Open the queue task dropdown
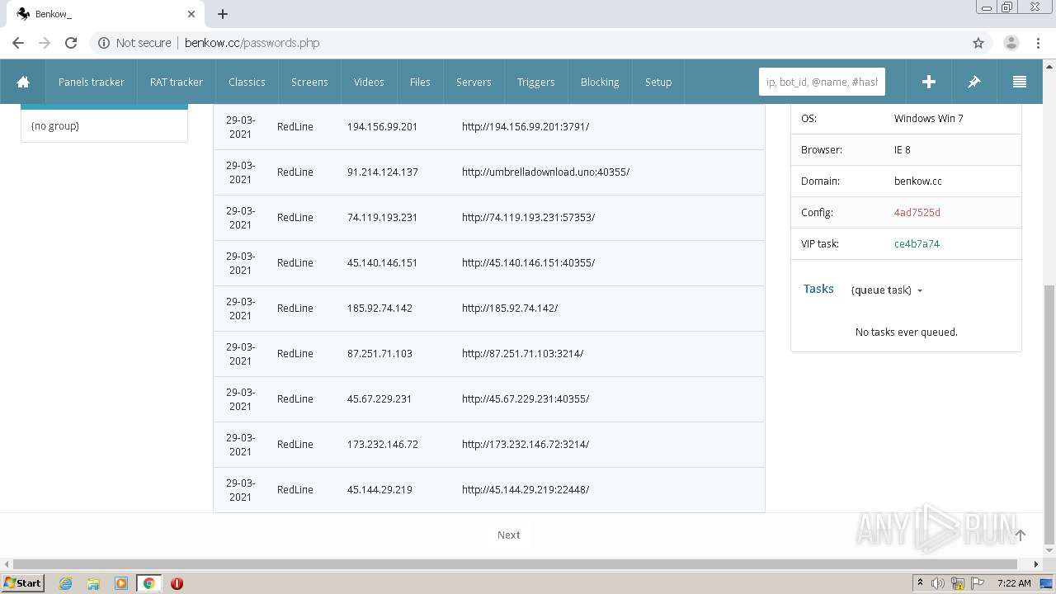The height and width of the screenshot is (594, 1056). (887, 290)
